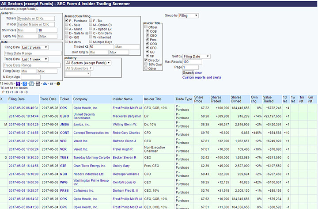The height and width of the screenshot is (209, 318).
Task: Sort by Share Price column header
Action: tap(199, 99)
